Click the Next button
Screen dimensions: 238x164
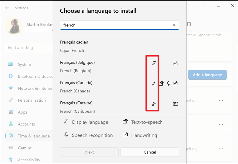pyautogui.click(x=89, y=152)
